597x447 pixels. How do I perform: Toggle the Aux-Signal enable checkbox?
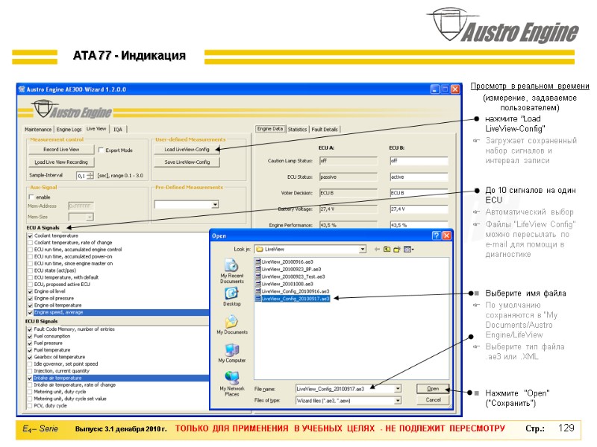pos(31,197)
